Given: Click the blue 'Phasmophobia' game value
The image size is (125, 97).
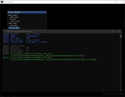Looking at the screenshot, I should [32, 36].
